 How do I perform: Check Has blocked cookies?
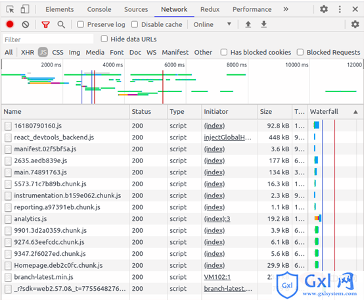coord(224,52)
